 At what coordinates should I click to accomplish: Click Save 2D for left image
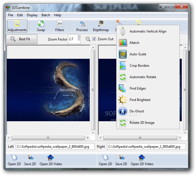click(30, 160)
